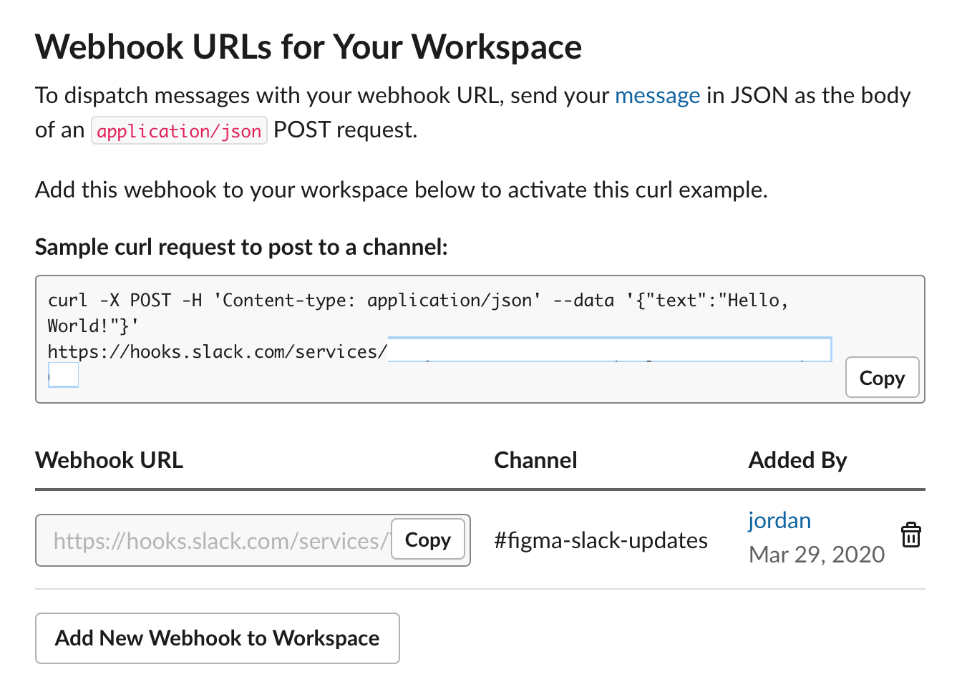Viewport: 962px width, 697px height.
Task: Click inside the sample curl code box
Action: (480, 339)
